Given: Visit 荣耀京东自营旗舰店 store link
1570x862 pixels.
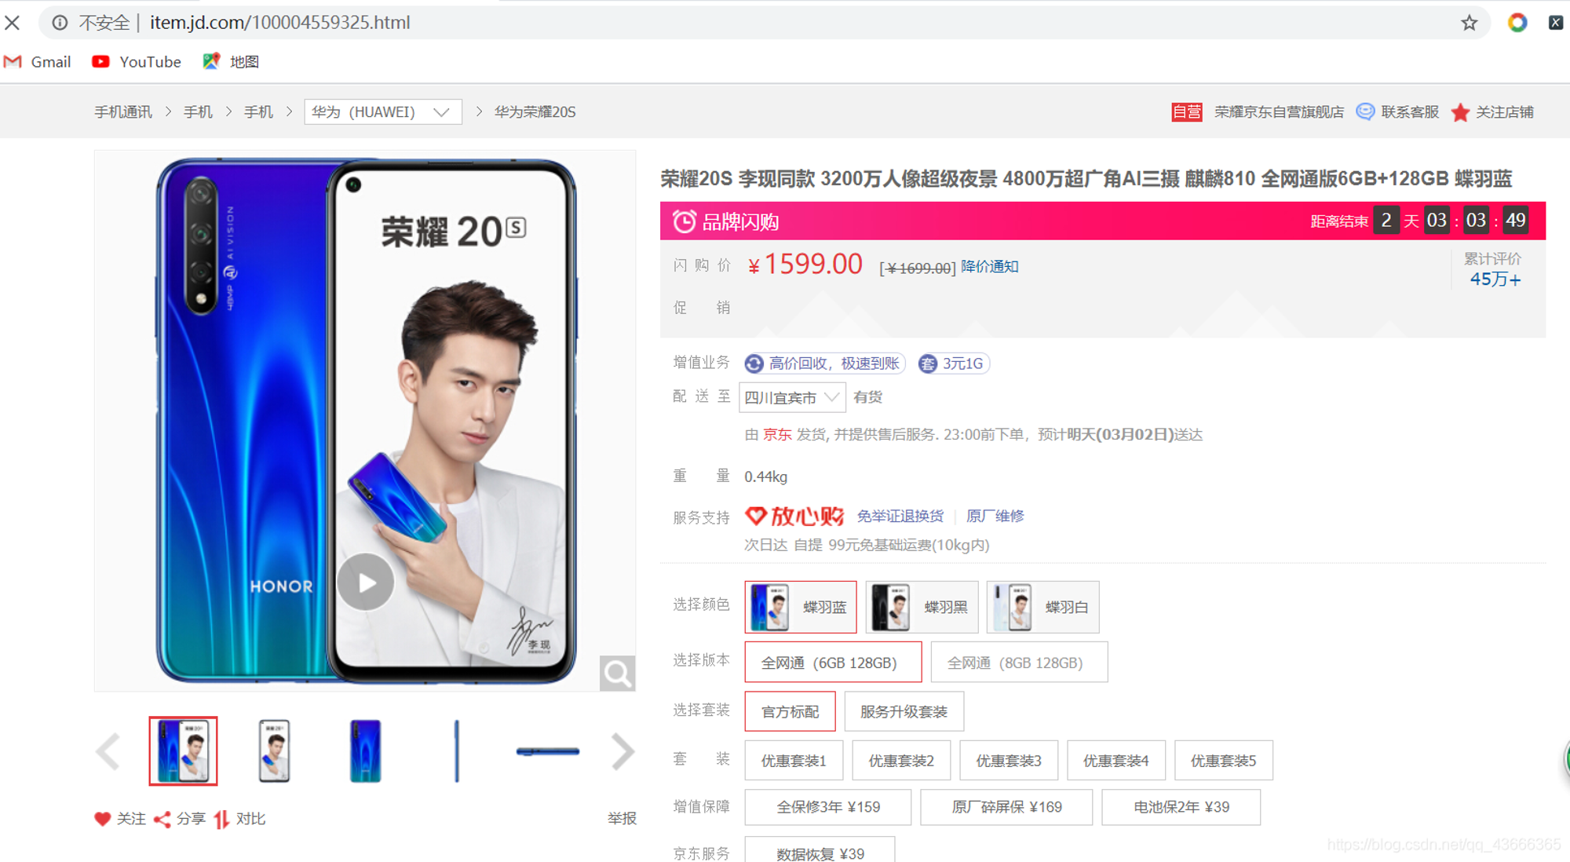Looking at the screenshot, I should [x=1279, y=111].
